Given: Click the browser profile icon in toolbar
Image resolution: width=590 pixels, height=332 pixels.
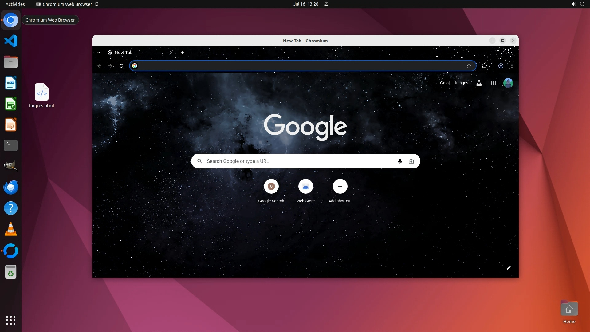Looking at the screenshot, I should click(501, 66).
